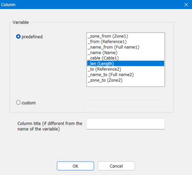Click the Column title bar text
This screenshot has height=175, width=192.
[x=8, y=5]
